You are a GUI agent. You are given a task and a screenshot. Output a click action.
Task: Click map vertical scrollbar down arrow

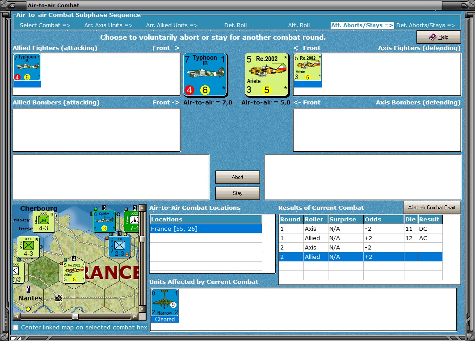(142, 309)
